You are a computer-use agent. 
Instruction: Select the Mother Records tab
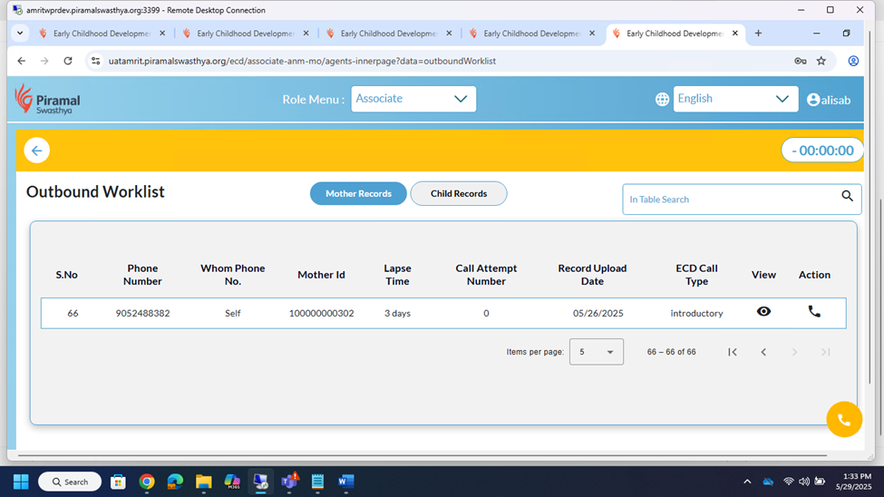point(358,193)
